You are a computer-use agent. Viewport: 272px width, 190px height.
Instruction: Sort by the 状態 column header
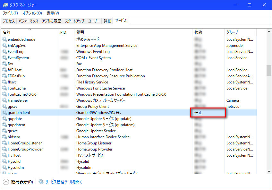(x=198, y=32)
